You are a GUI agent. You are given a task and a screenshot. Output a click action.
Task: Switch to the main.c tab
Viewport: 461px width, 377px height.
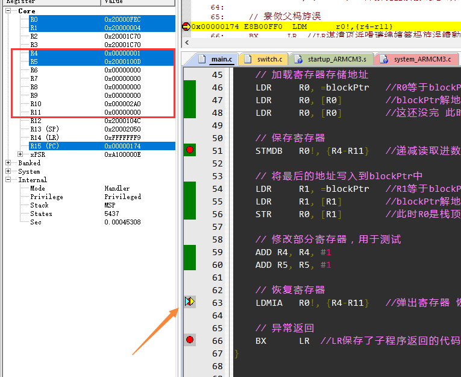(221, 59)
